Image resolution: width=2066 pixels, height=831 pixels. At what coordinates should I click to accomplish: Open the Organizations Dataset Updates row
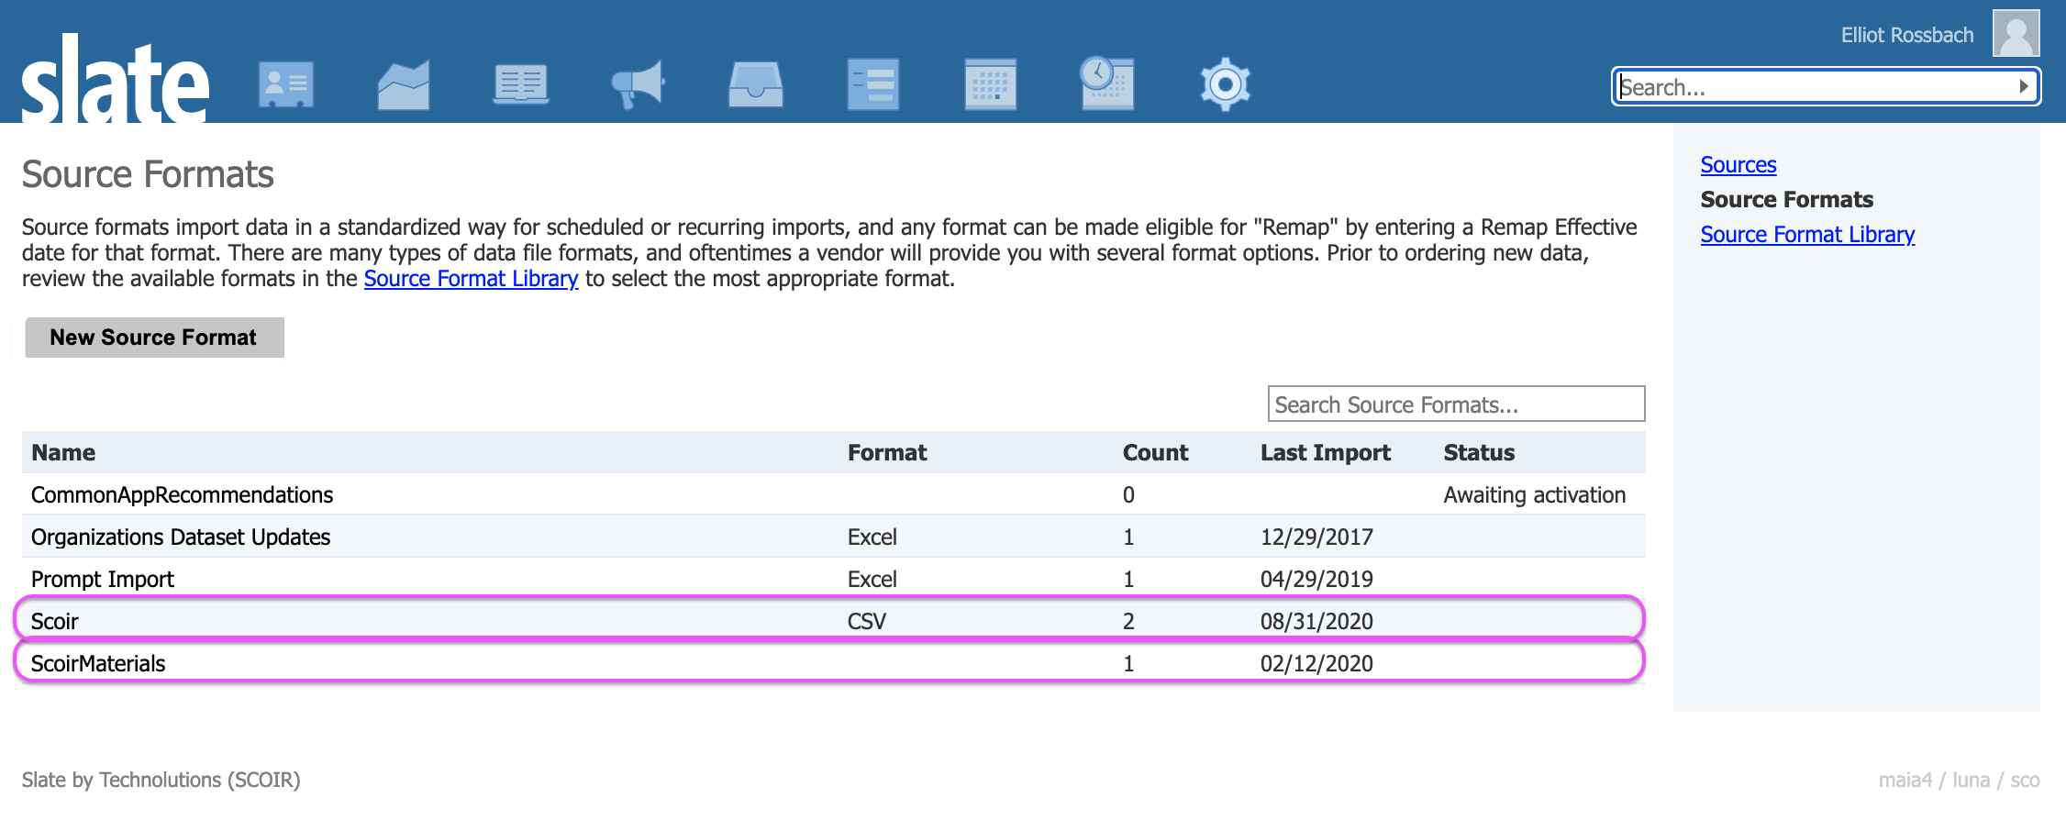(833, 537)
